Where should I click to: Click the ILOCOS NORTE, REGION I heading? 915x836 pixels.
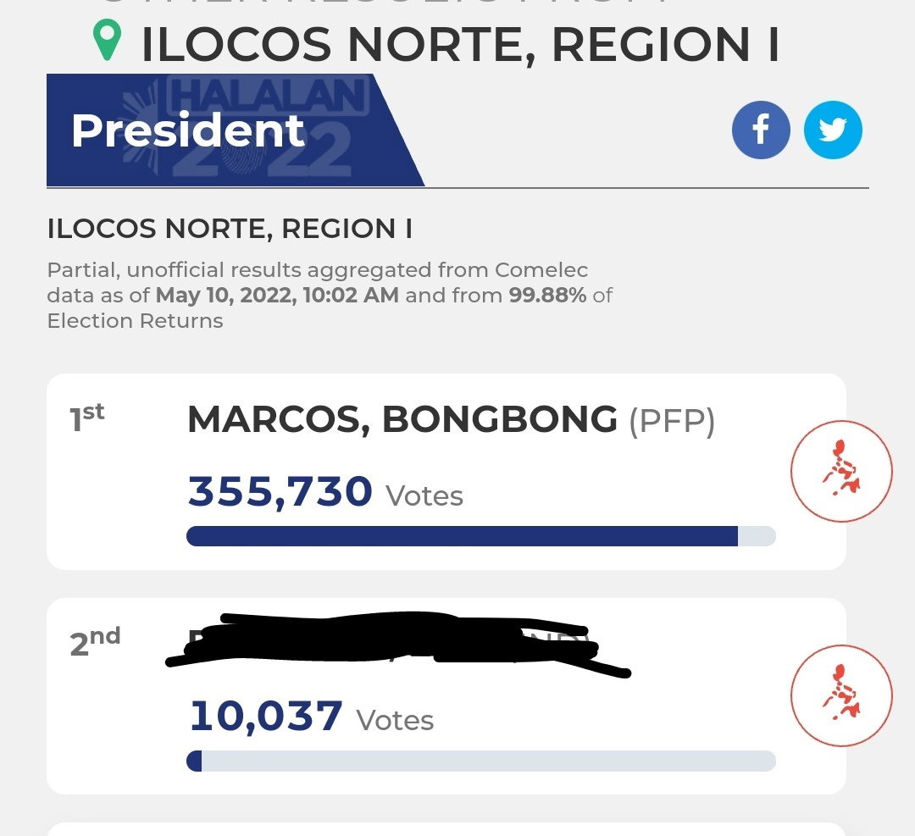pyautogui.click(x=460, y=44)
